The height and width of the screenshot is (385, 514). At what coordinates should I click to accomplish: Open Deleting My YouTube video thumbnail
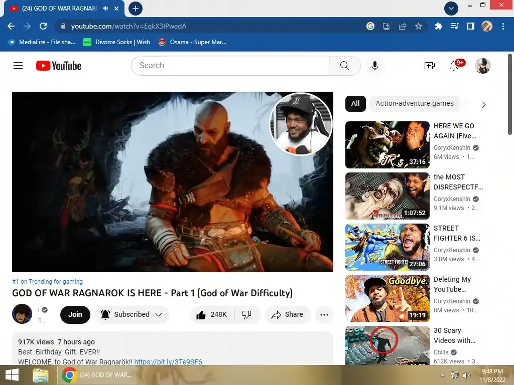click(x=387, y=298)
